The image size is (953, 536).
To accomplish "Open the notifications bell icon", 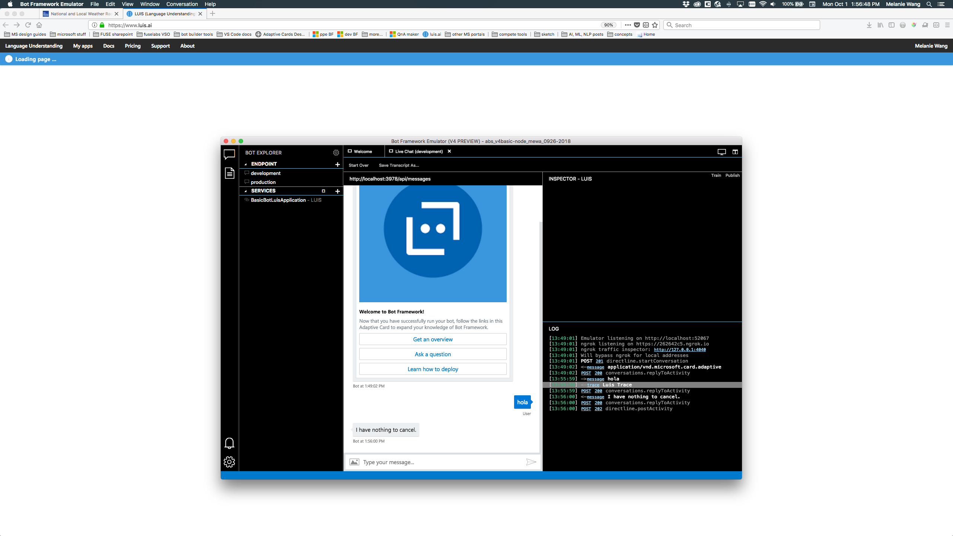I will [x=229, y=443].
